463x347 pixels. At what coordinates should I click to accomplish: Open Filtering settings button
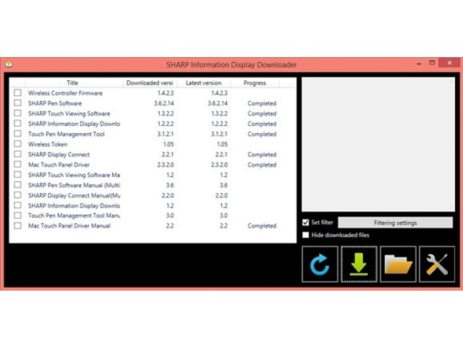coord(395,223)
